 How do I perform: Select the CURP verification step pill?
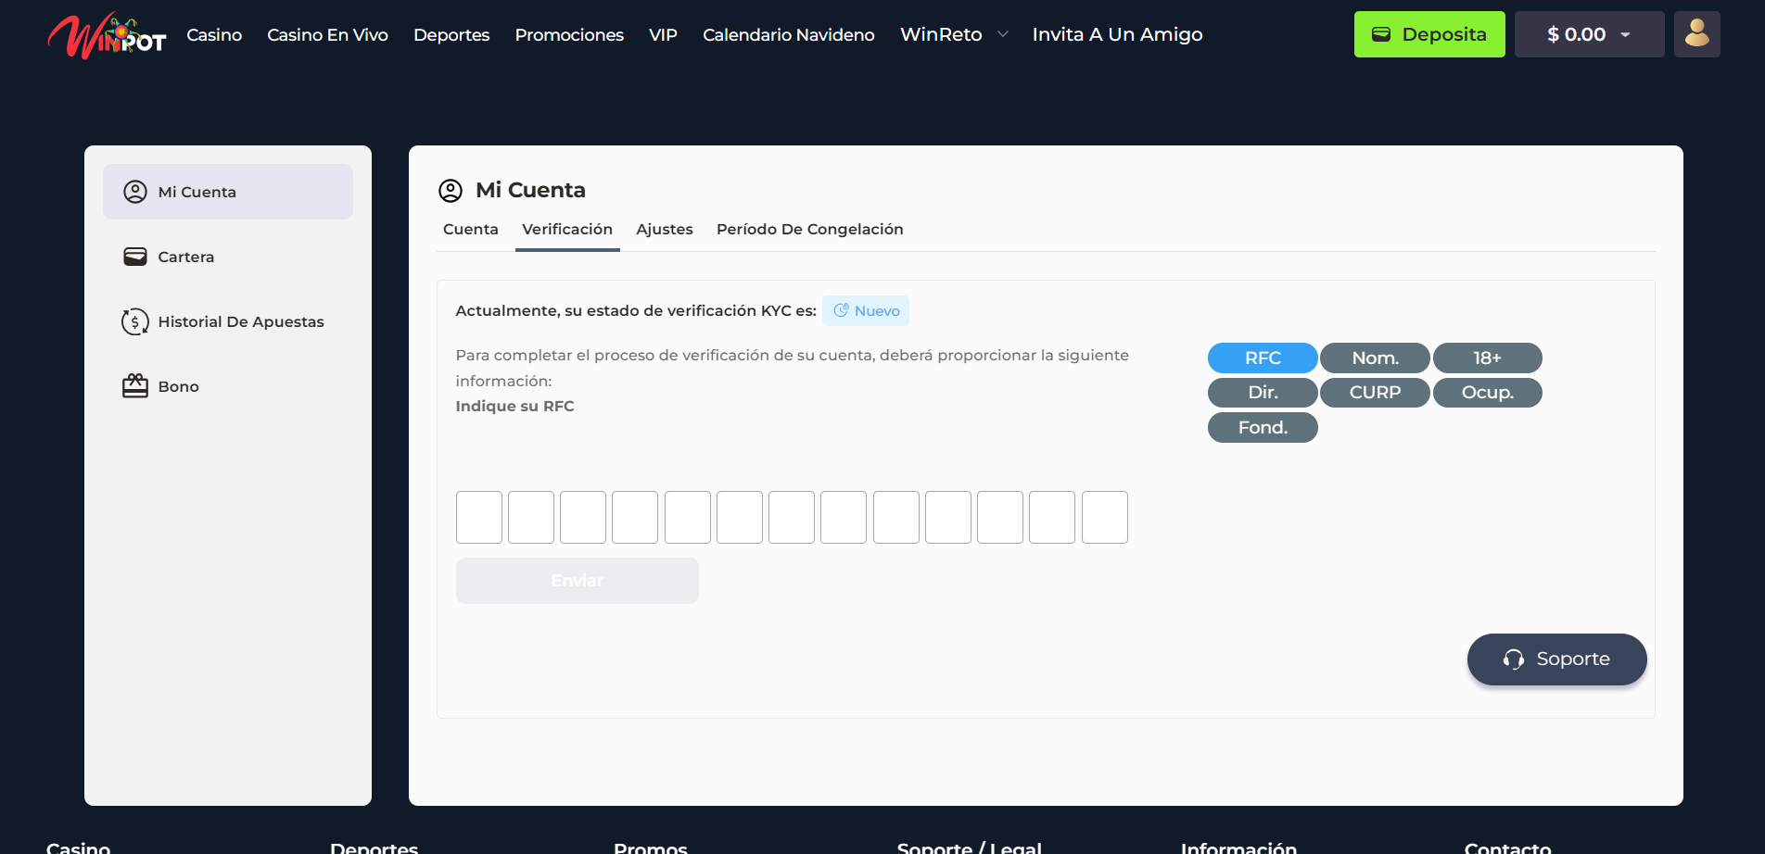click(x=1375, y=393)
